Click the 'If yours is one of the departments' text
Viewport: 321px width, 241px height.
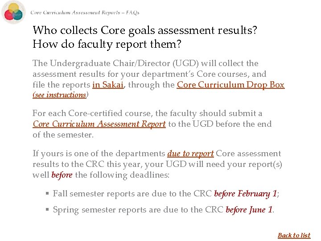pos(99,154)
